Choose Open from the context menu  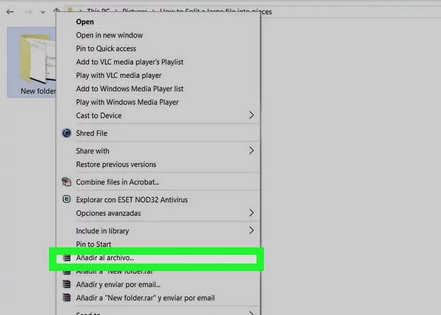coord(85,22)
